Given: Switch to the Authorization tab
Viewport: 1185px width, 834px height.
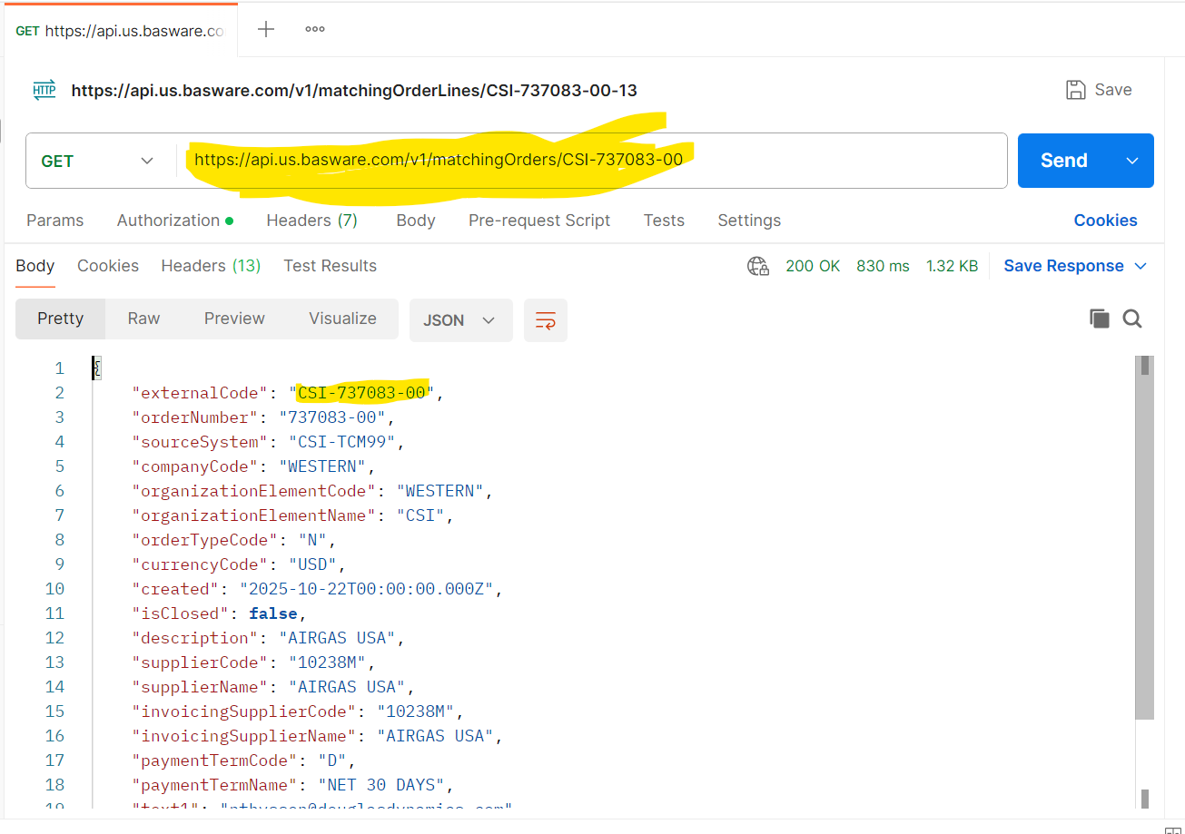Looking at the screenshot, I should (x=174, y=221).
